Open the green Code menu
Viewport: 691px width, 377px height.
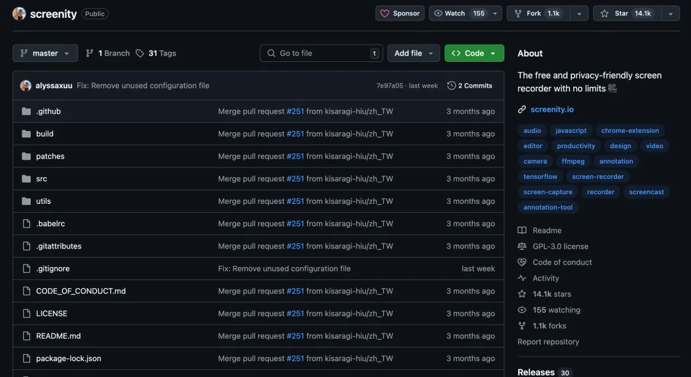tap(474, 53)
